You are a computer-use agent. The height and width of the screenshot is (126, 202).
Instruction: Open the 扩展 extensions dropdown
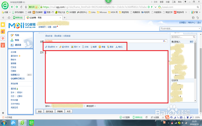[x=196, y=12]
